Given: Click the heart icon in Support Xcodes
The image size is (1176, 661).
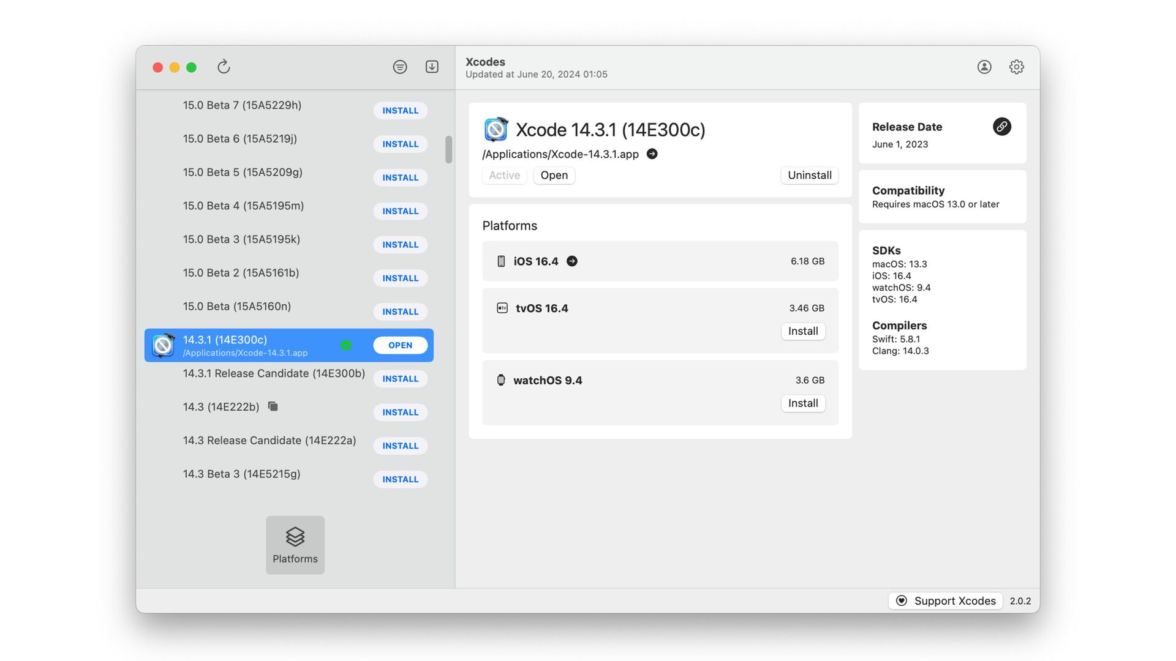Looking at the screenshot, I should click(902, 601).
